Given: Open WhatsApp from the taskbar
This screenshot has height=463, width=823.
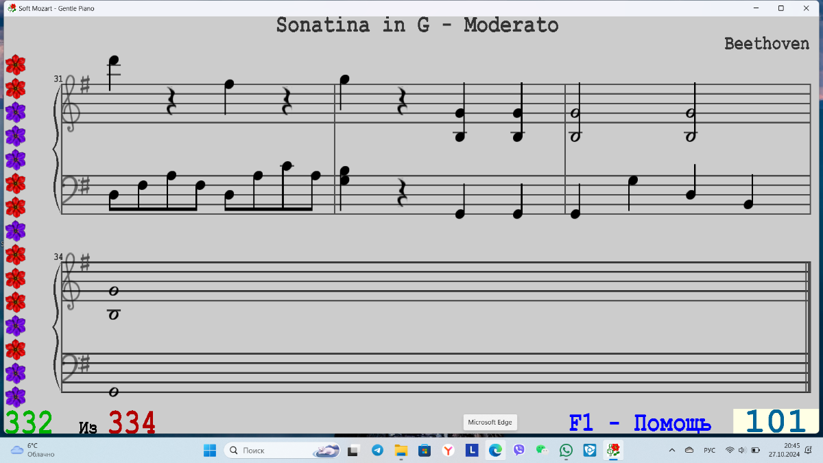Looking at the screenshot, I should (x=566, y=450).
